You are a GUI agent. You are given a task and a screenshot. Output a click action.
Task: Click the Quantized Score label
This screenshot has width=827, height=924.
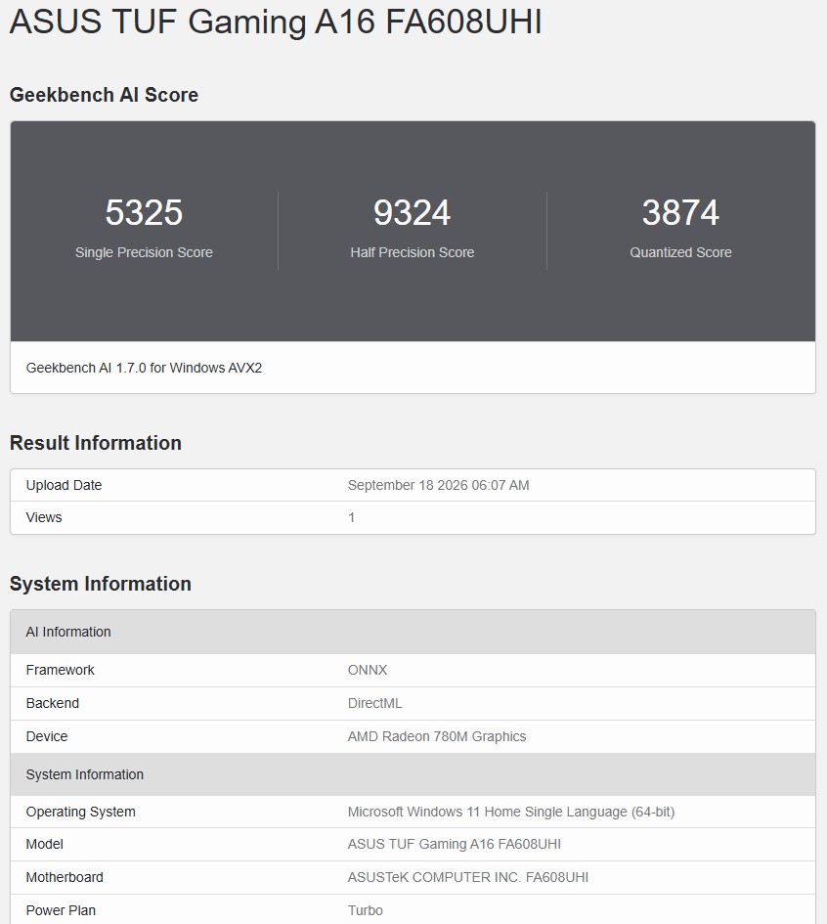coord(681,252)
